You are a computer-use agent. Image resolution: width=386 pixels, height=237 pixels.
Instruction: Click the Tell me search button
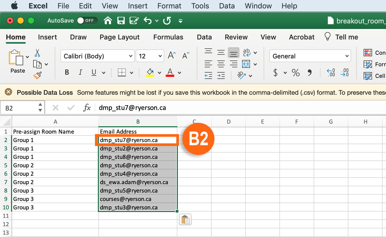pos(341,37)
